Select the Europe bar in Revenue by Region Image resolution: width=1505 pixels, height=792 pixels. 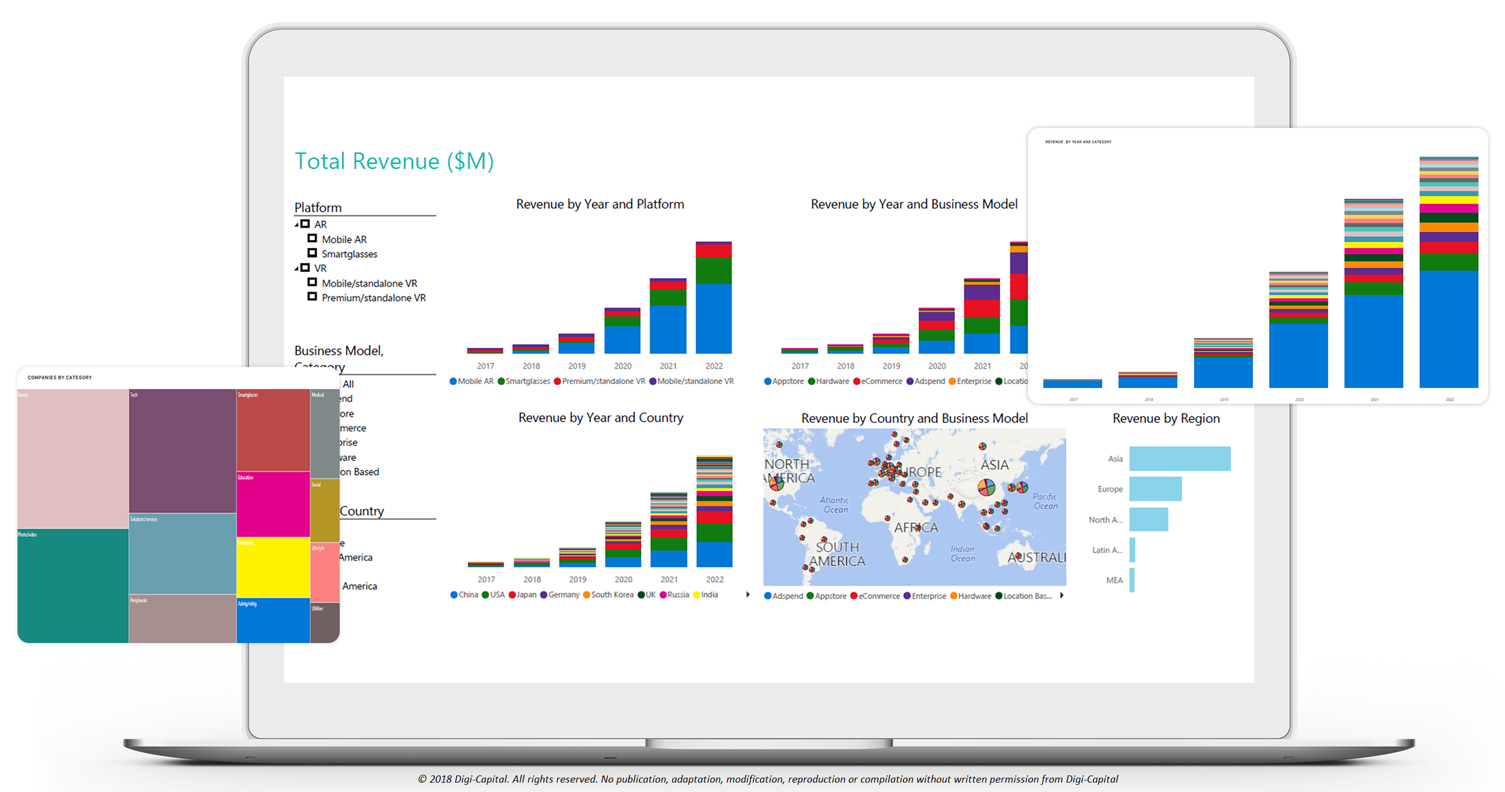tap(1155, 489)
